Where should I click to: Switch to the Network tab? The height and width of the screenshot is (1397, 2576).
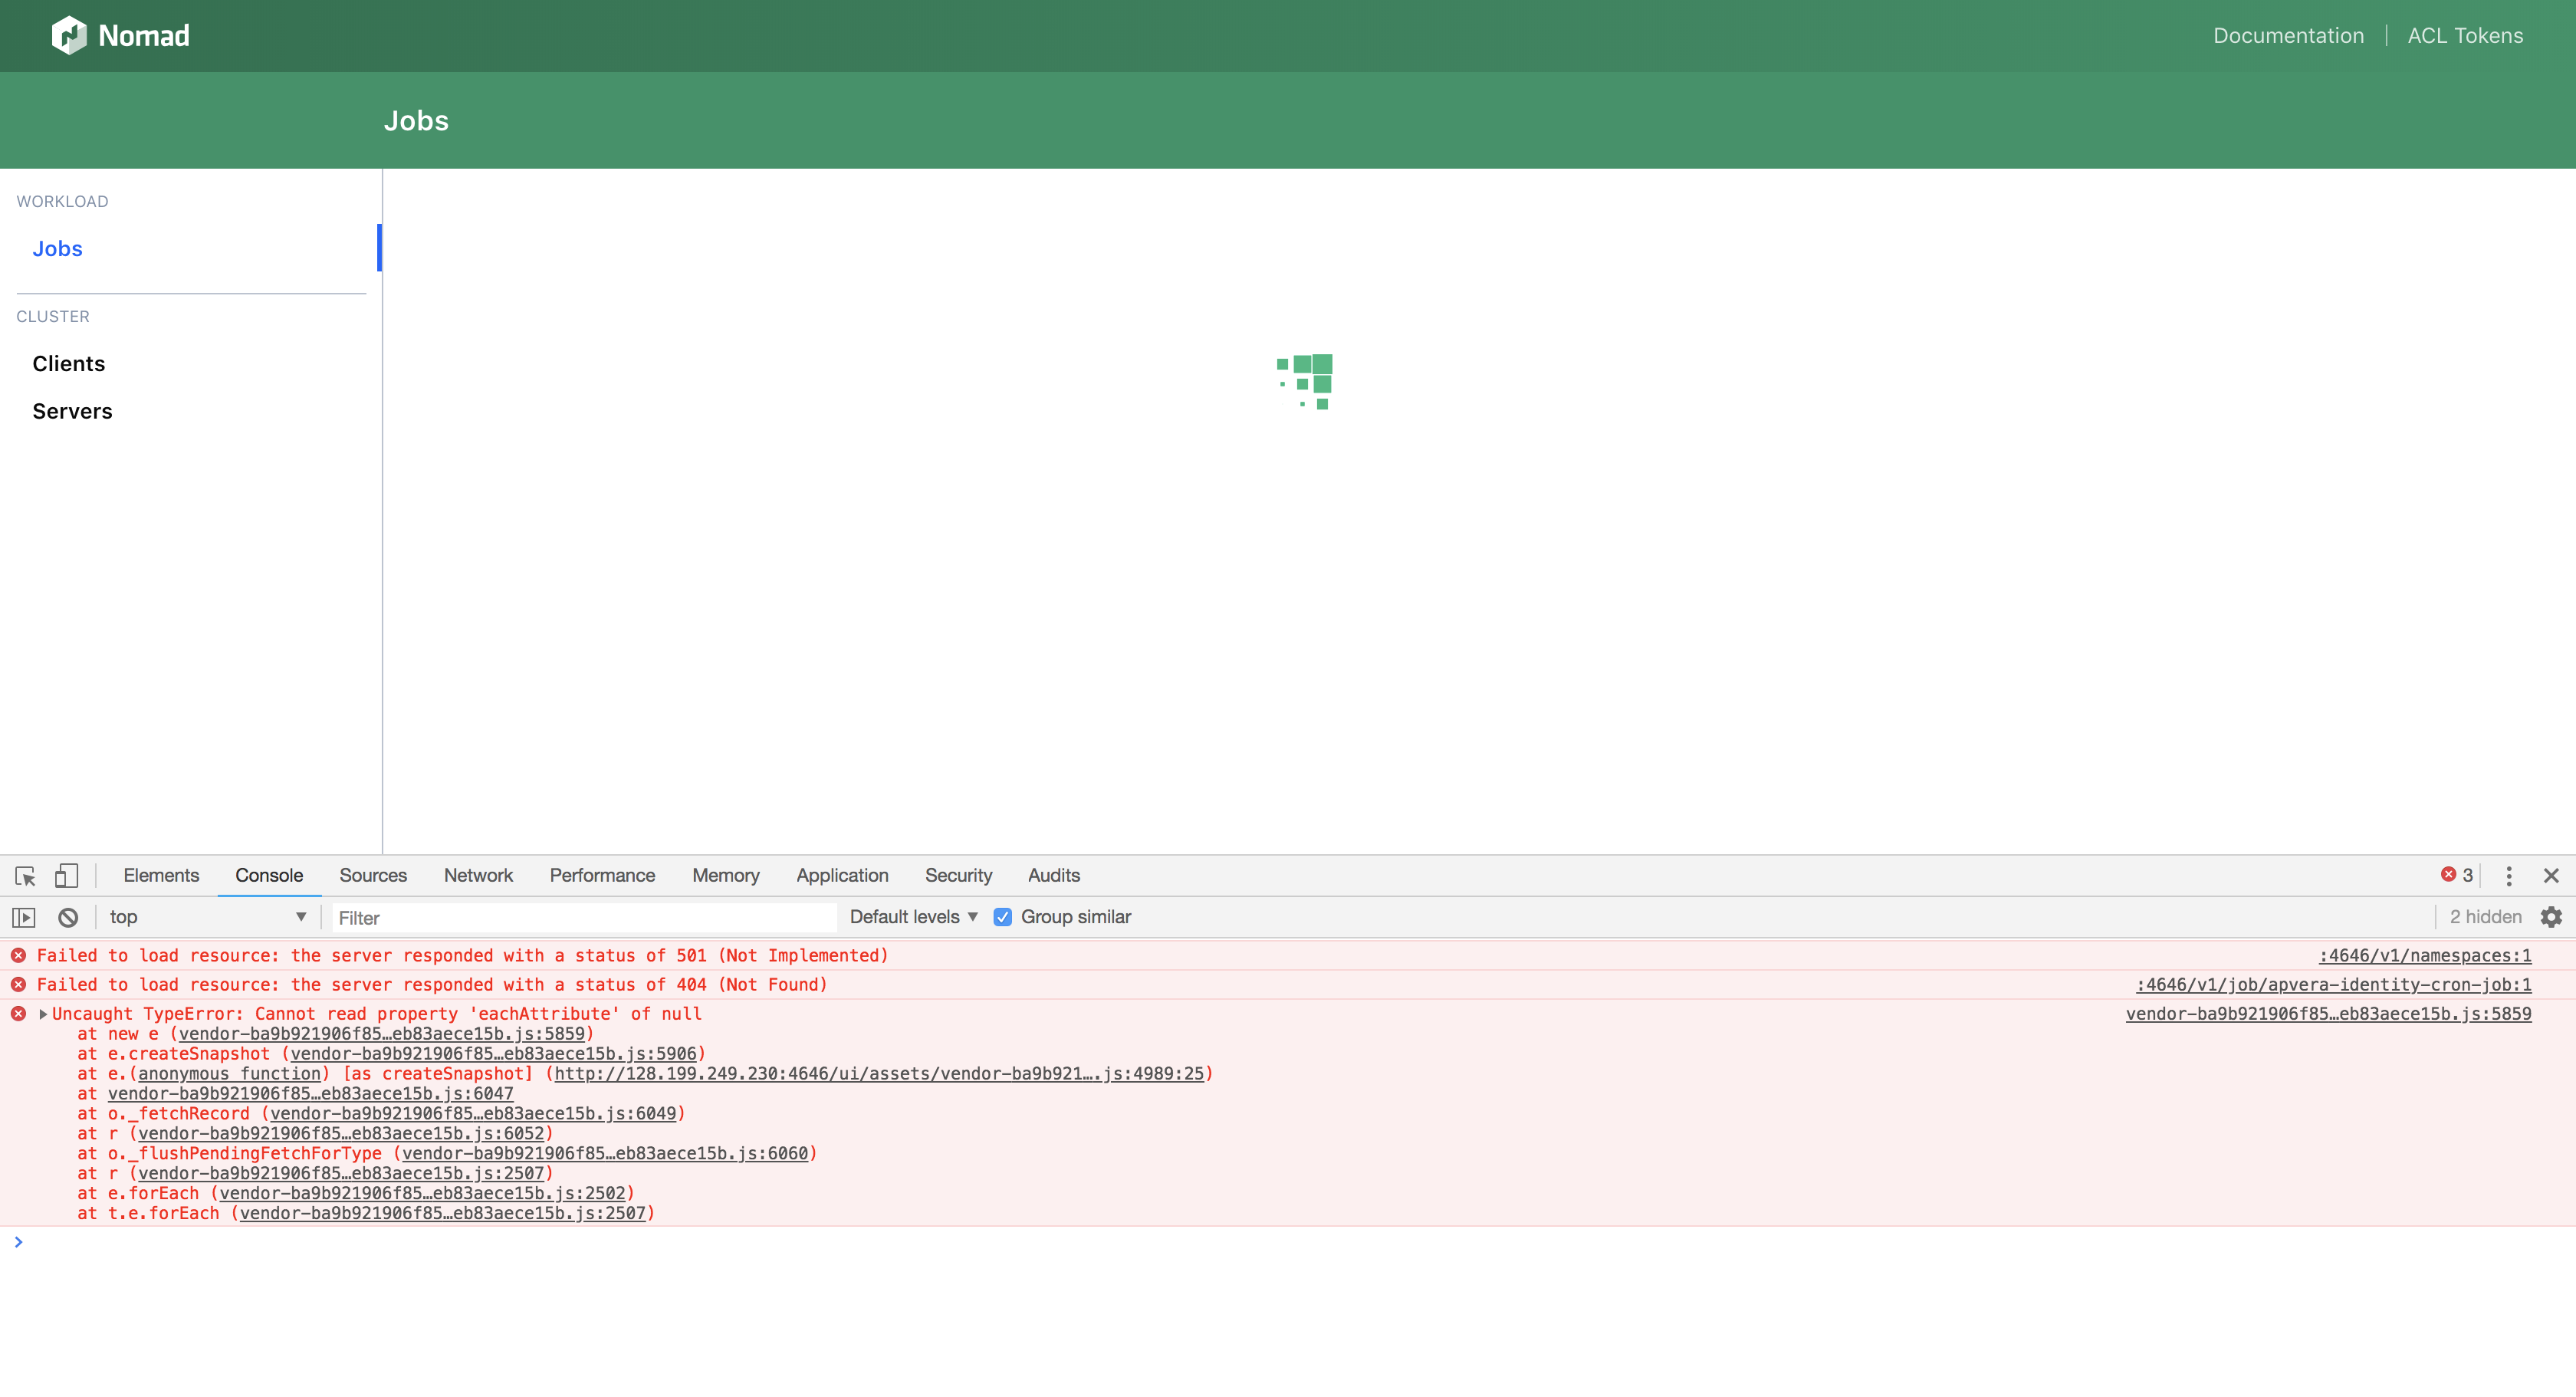pos(478,875)
